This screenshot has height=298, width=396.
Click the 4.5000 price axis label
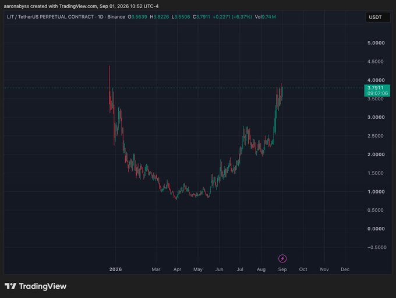(375, 61)
